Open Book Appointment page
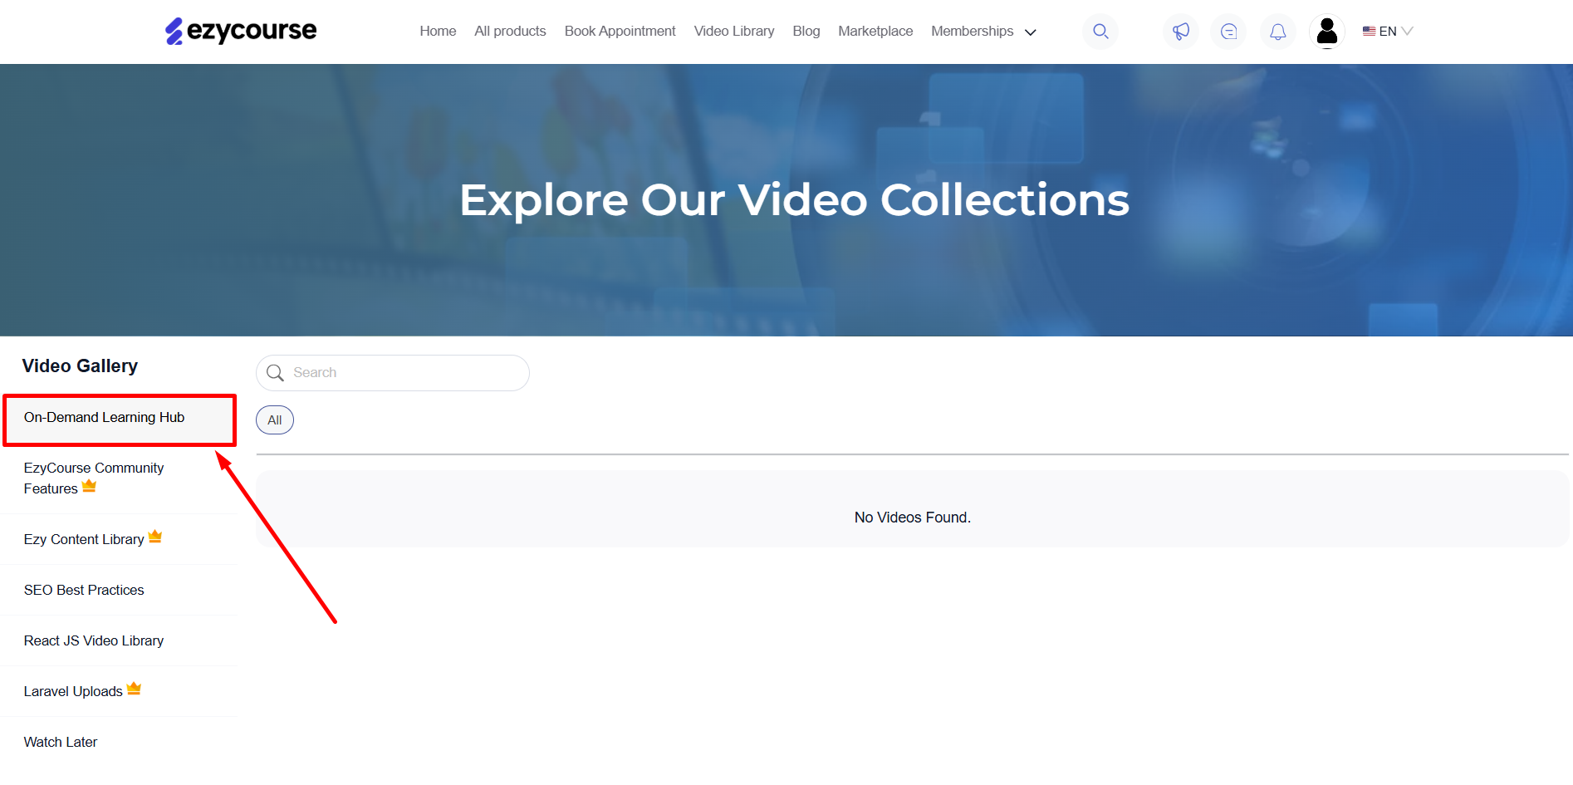Screen dimensions: 1573x785 click(620, 32)
